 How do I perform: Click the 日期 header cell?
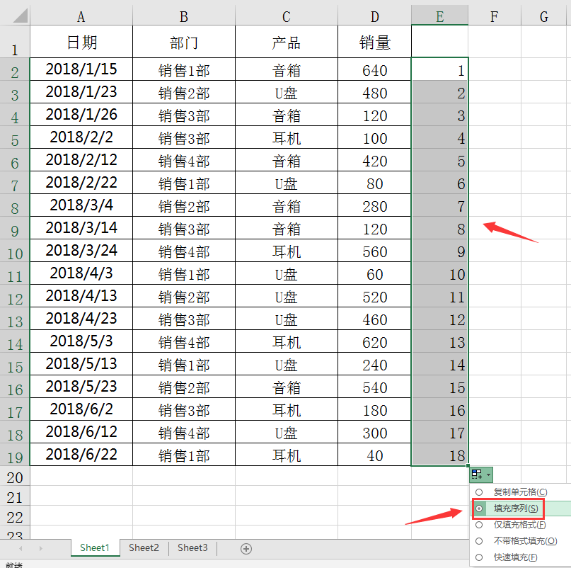81,42
